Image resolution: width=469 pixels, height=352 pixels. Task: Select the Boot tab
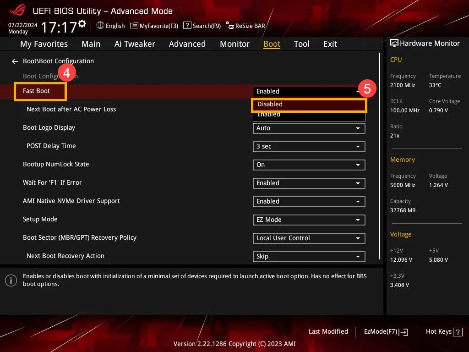[x=272, y=44]
